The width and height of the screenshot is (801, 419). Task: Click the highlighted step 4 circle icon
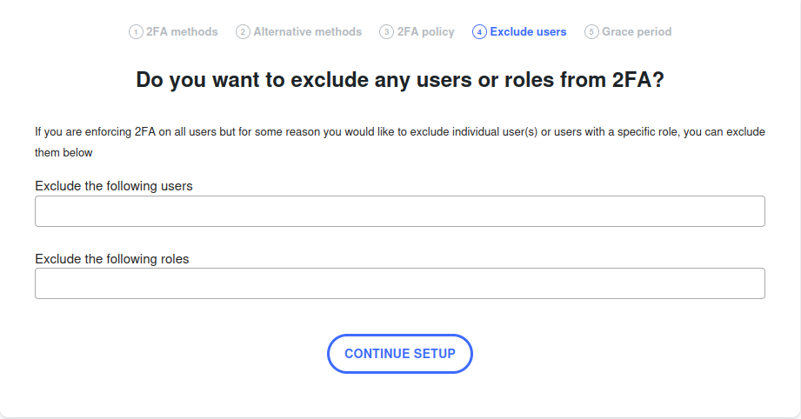point(479,32)
